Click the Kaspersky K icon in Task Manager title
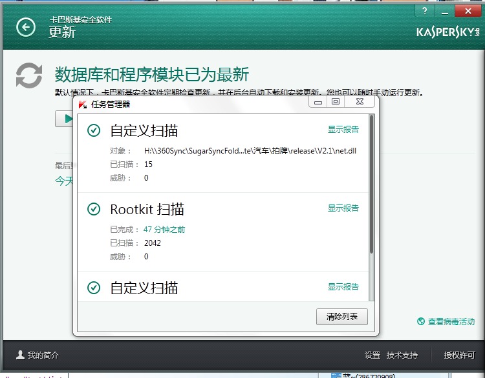 pyautogui.click(x=83, y=104)
